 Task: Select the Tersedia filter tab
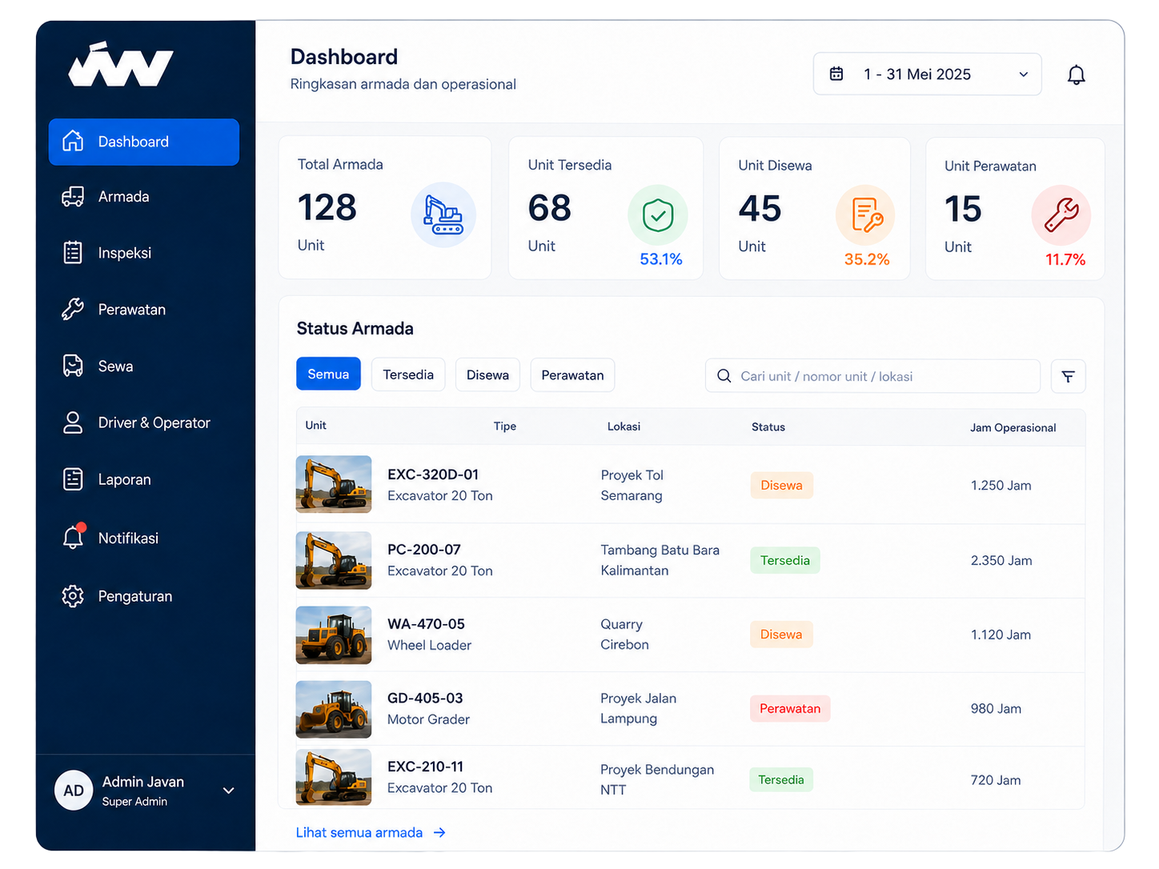point(408,374)
